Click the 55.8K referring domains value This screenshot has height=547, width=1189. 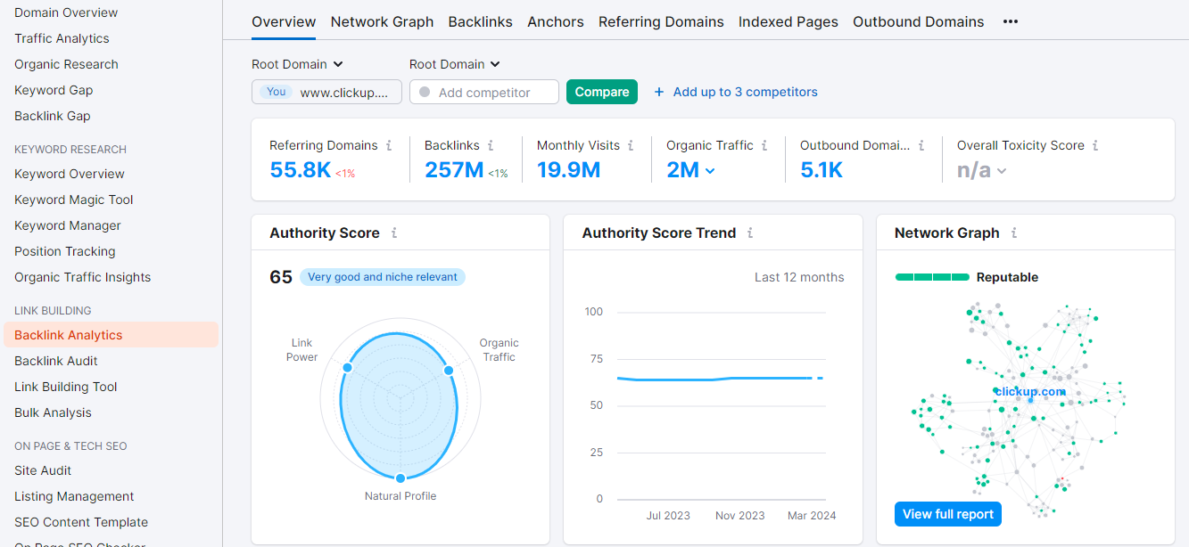click(x=301, y=169)
